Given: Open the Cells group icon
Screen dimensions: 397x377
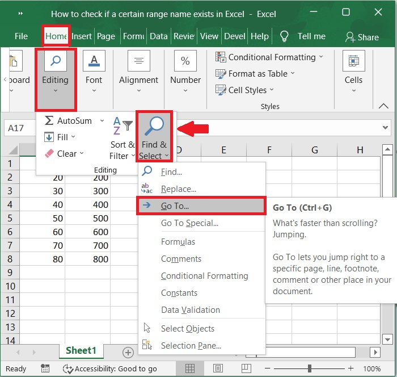Looking at the screenshot, I should 354,61.
